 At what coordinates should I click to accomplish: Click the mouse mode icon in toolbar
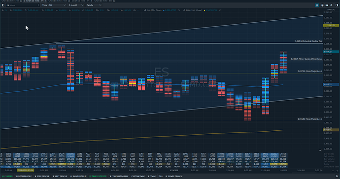[x=322, y=5]
